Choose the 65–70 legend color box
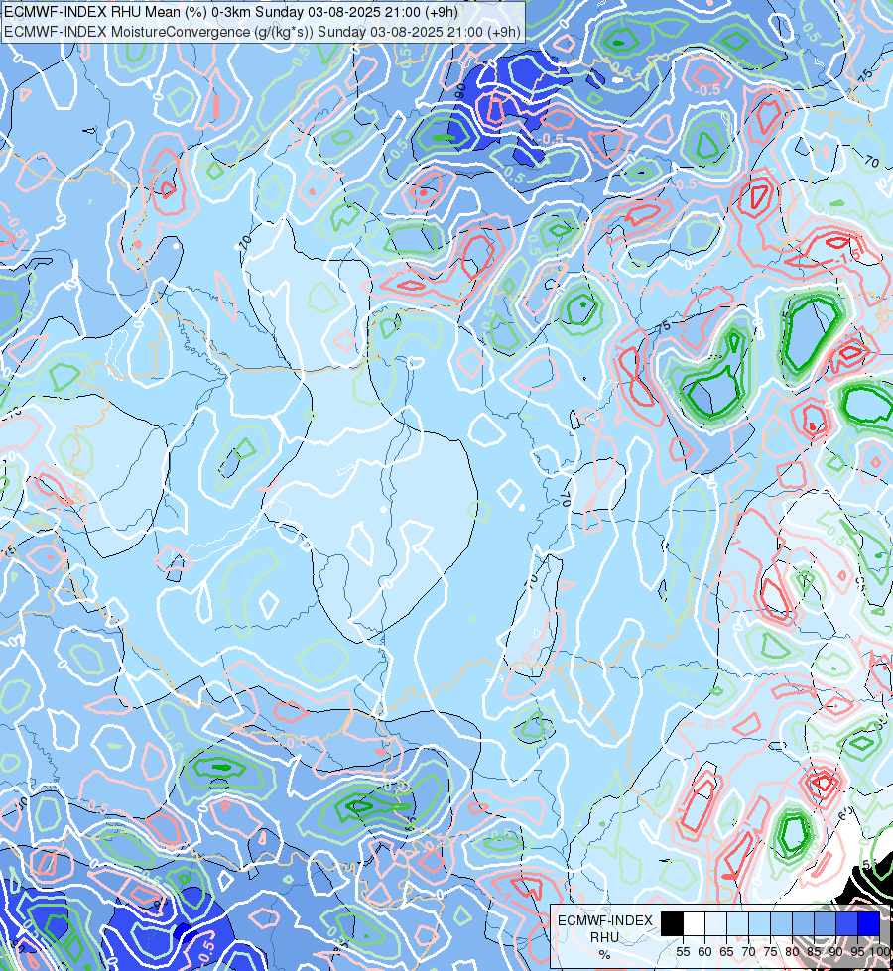The width and height of the screenshot is (893, 971). click(x=737, y=924)
